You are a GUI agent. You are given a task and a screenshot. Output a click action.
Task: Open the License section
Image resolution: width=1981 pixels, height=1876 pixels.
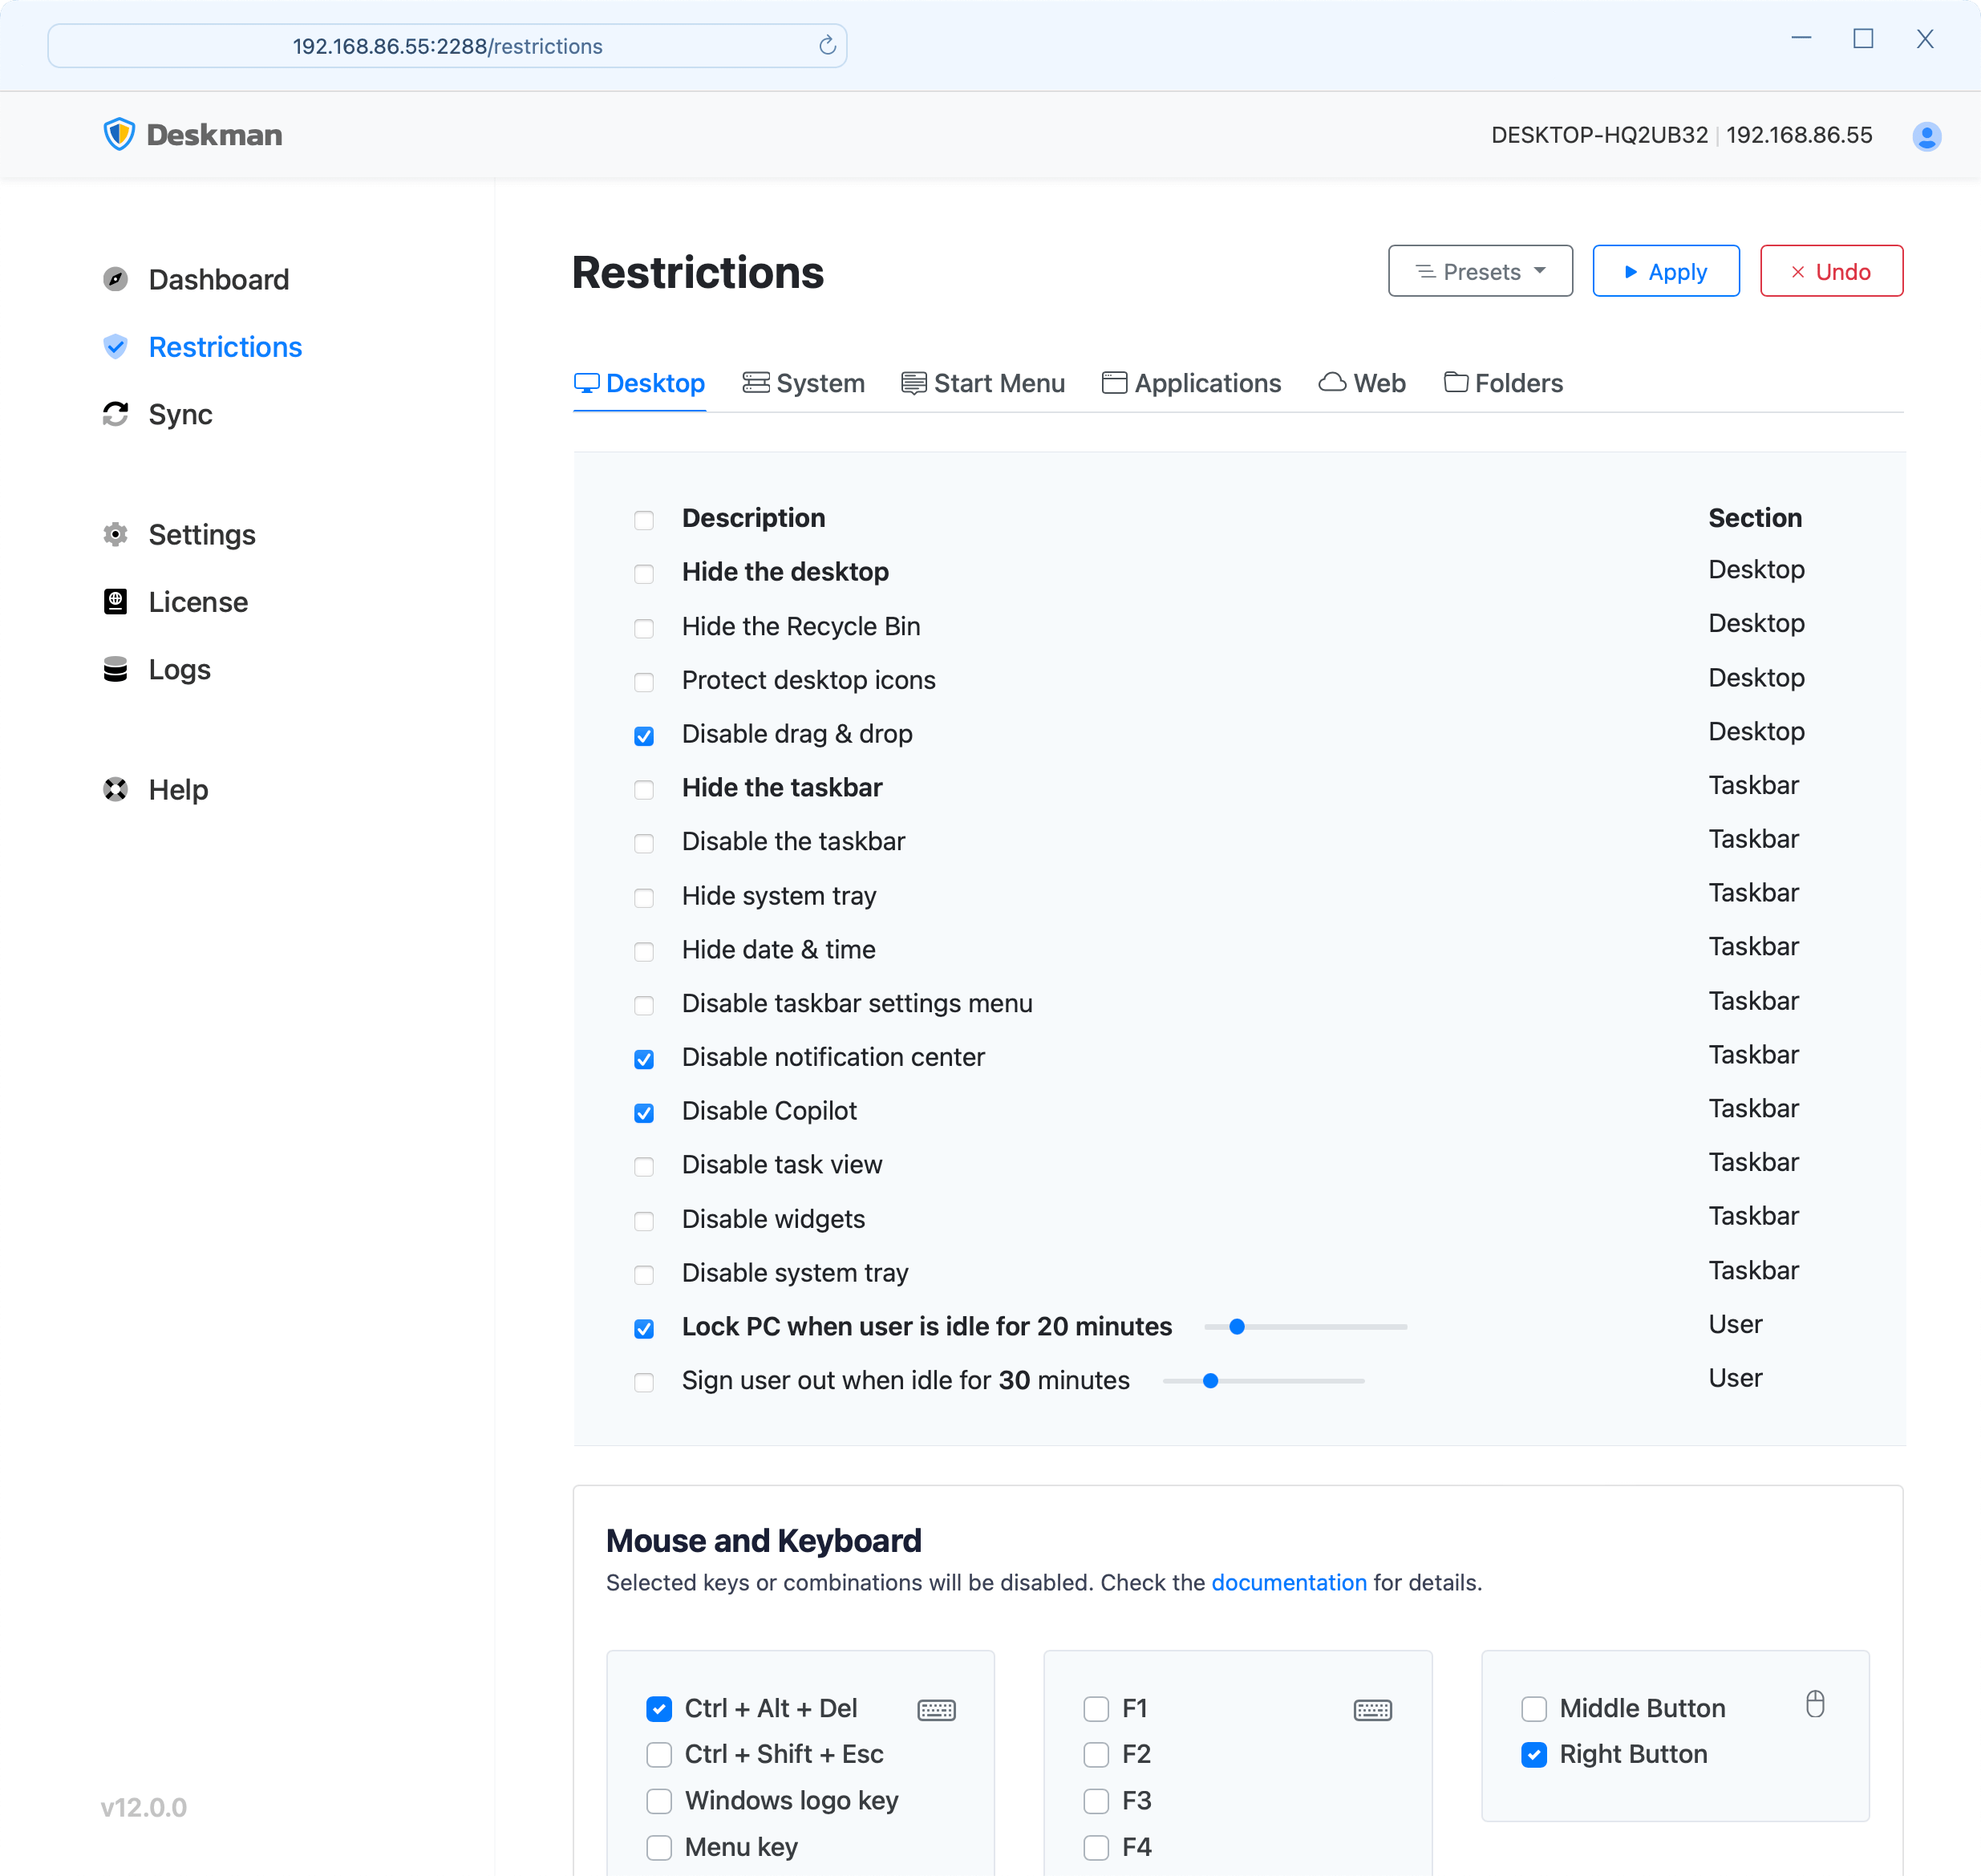[x=197, y=602]
